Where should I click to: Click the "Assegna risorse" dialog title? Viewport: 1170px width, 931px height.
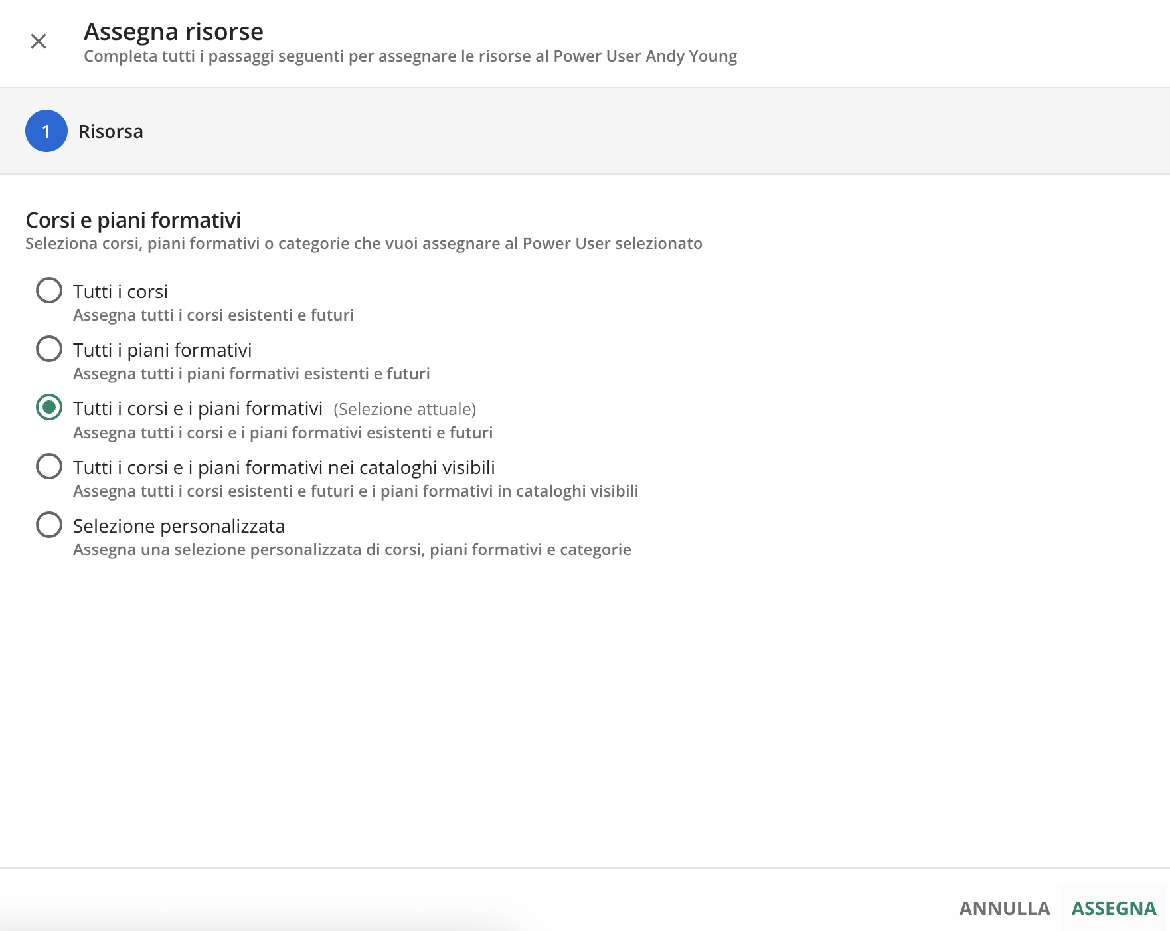173,31
